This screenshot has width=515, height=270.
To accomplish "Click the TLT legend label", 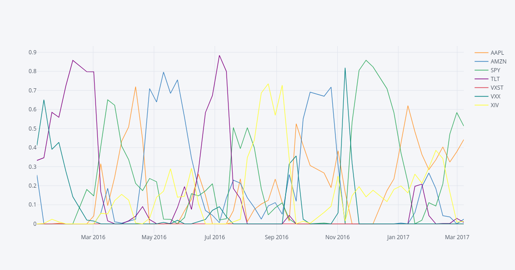I will (495, 79).
